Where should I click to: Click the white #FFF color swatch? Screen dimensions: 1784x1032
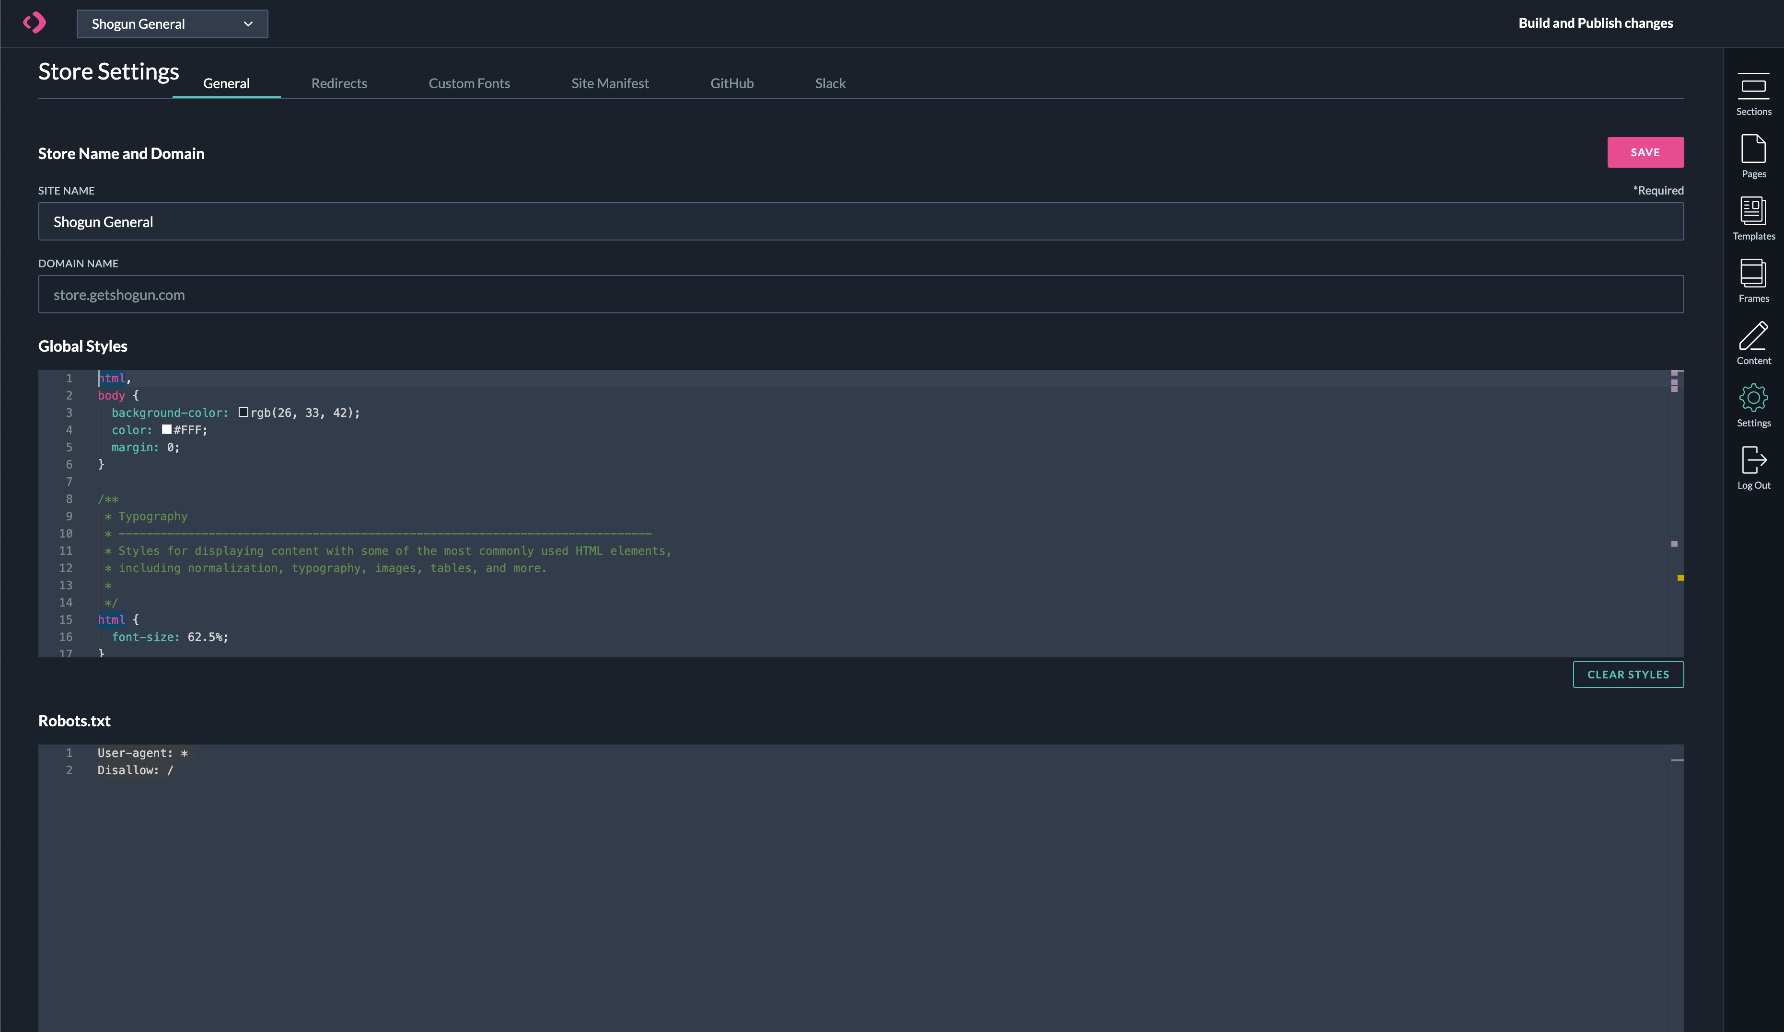pos(166,430)
